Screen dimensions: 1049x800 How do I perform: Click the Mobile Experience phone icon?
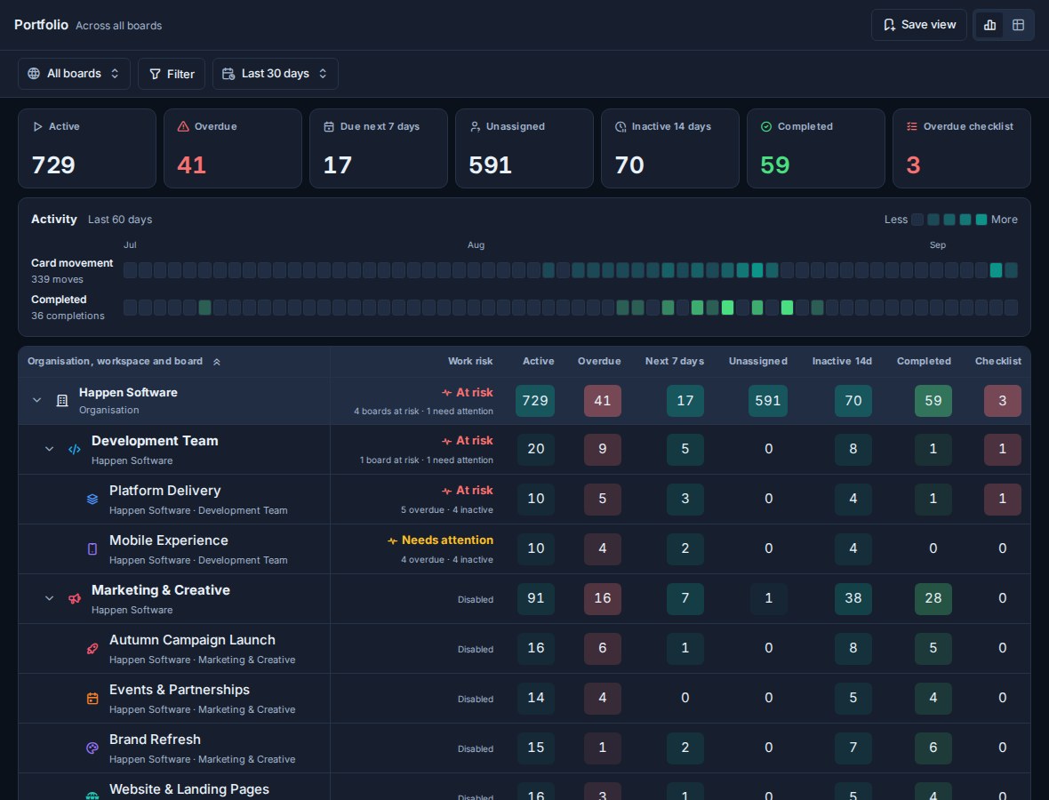pos(92,548)
